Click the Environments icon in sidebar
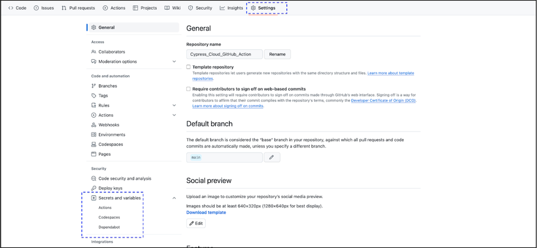This screenshot has width=537, height=248. click(93, 135)
